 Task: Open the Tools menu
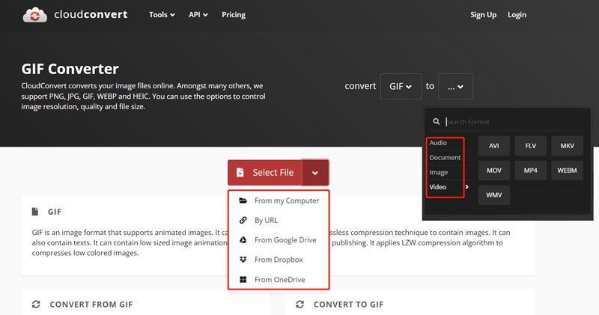click(x=162, y=14)
